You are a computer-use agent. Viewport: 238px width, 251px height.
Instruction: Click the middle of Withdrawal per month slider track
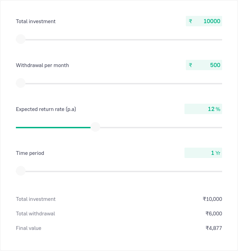tap(119, 83)
